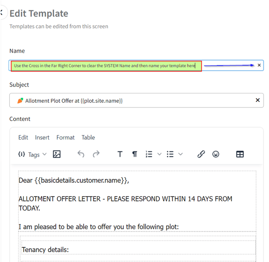Open the Insert menu
Viewport: 269px width, 262px height.
[x=42, y=137]
